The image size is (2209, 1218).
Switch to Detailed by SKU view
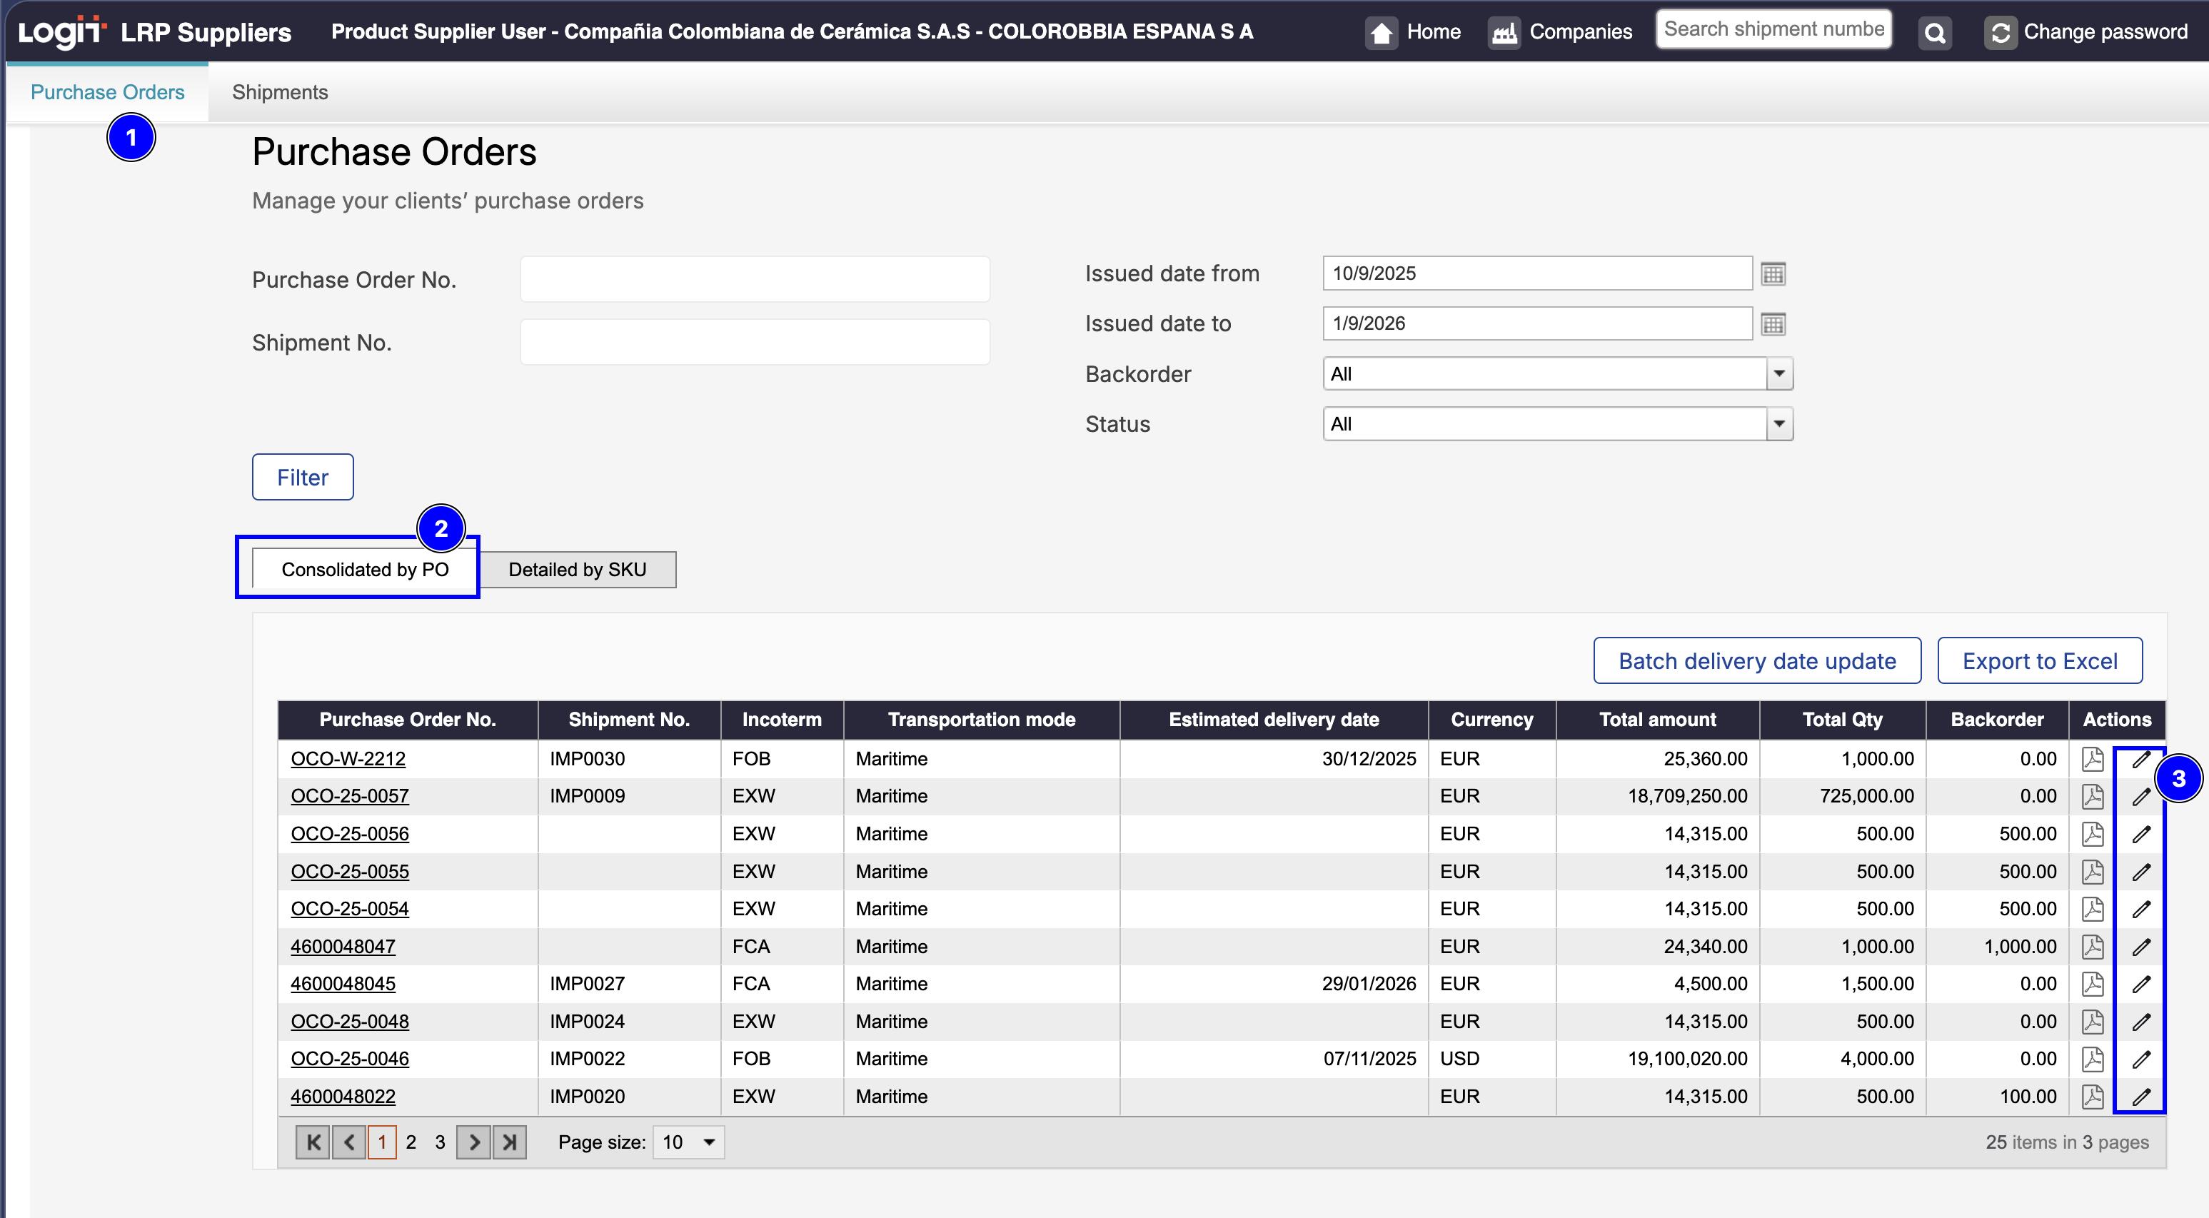[577, 570]
